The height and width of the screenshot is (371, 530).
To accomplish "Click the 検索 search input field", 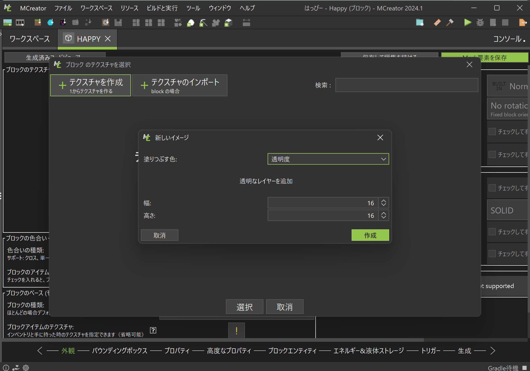I will 406,85.
